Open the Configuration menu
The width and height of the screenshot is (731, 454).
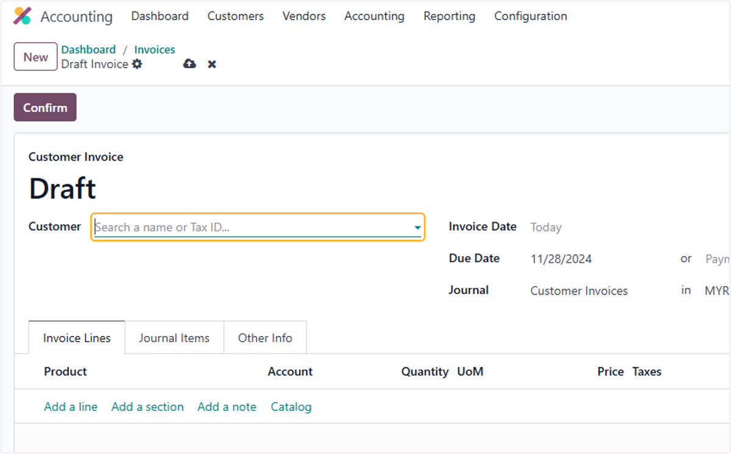point(531,16)
